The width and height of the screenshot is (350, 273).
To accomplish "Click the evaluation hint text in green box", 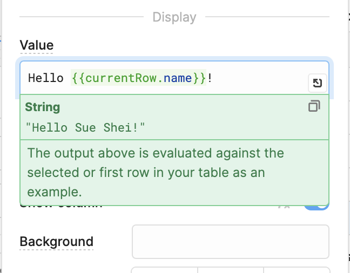I will [156, 172].
